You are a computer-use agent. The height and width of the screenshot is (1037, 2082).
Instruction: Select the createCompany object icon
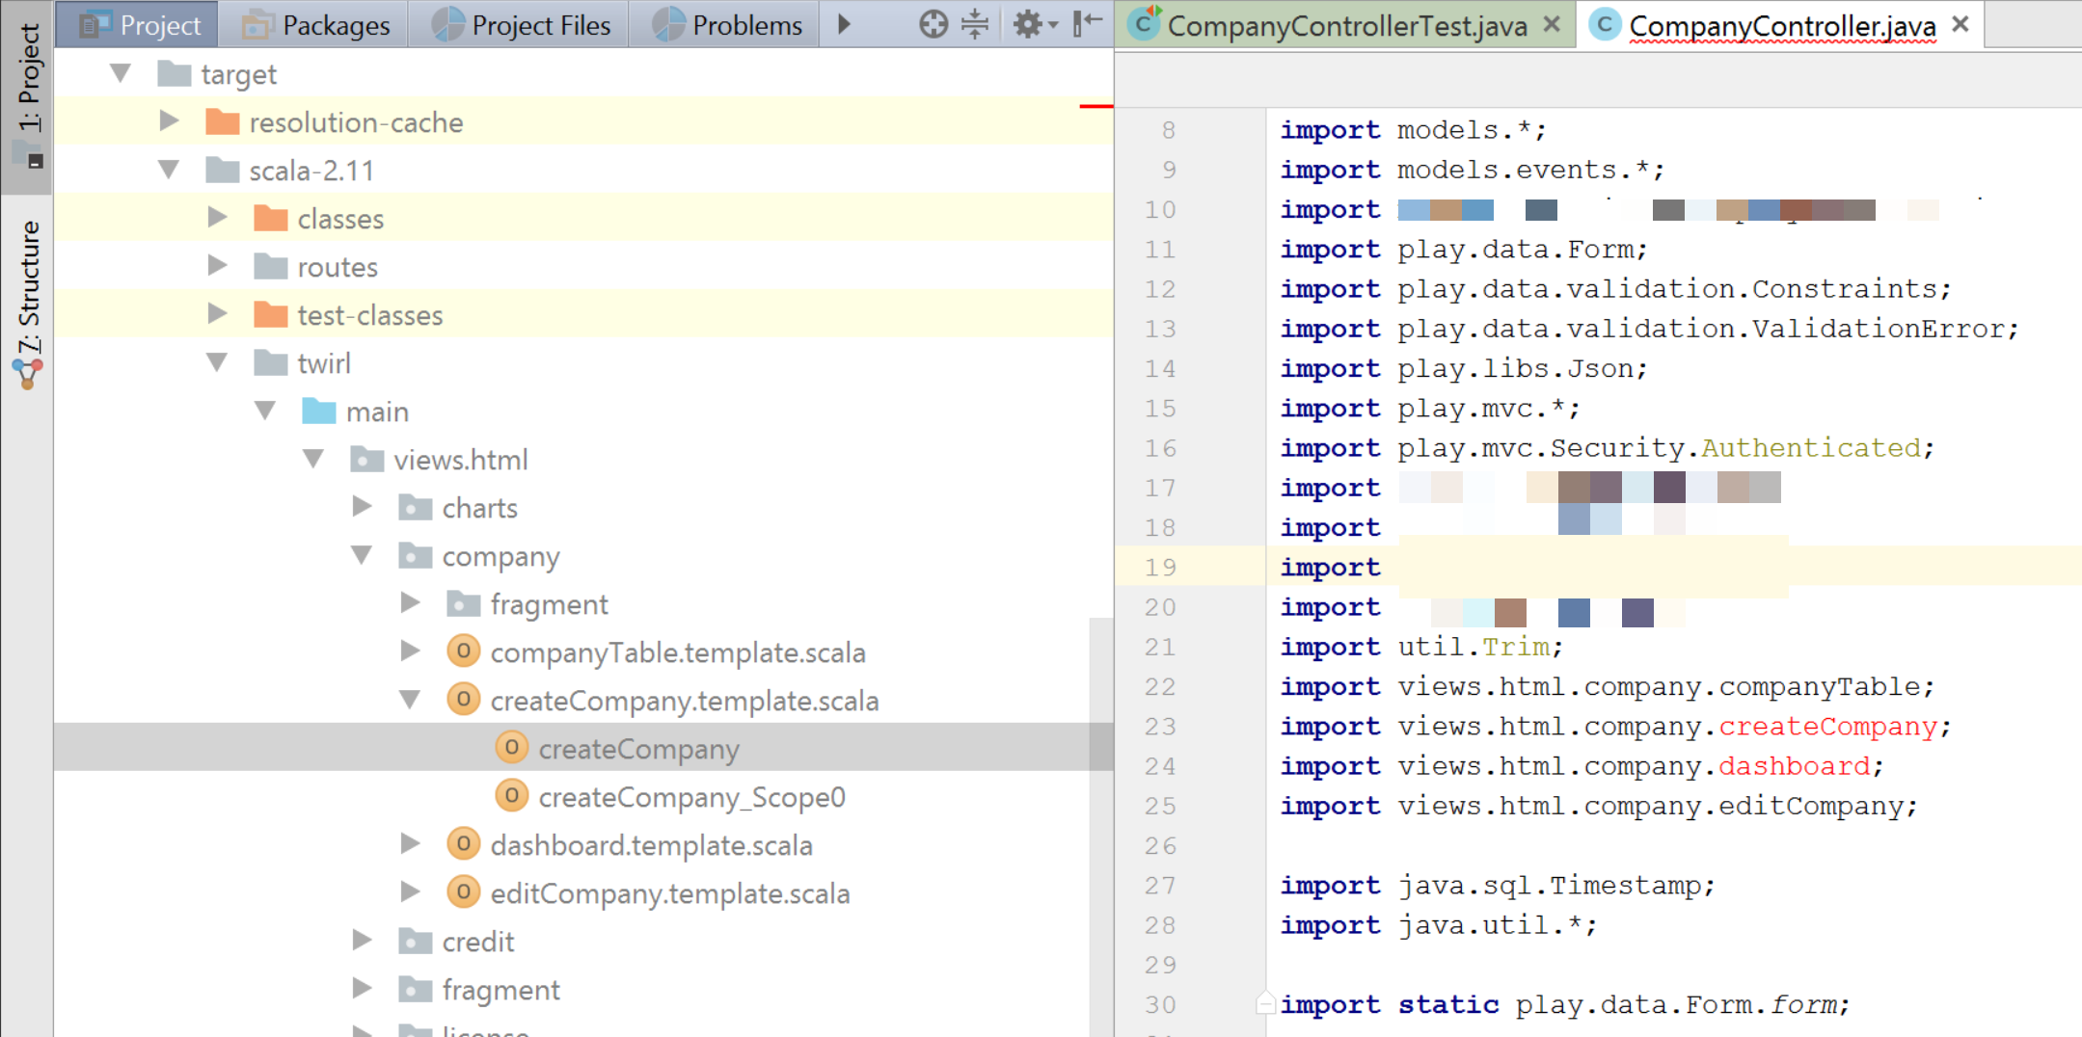[511, 748]
